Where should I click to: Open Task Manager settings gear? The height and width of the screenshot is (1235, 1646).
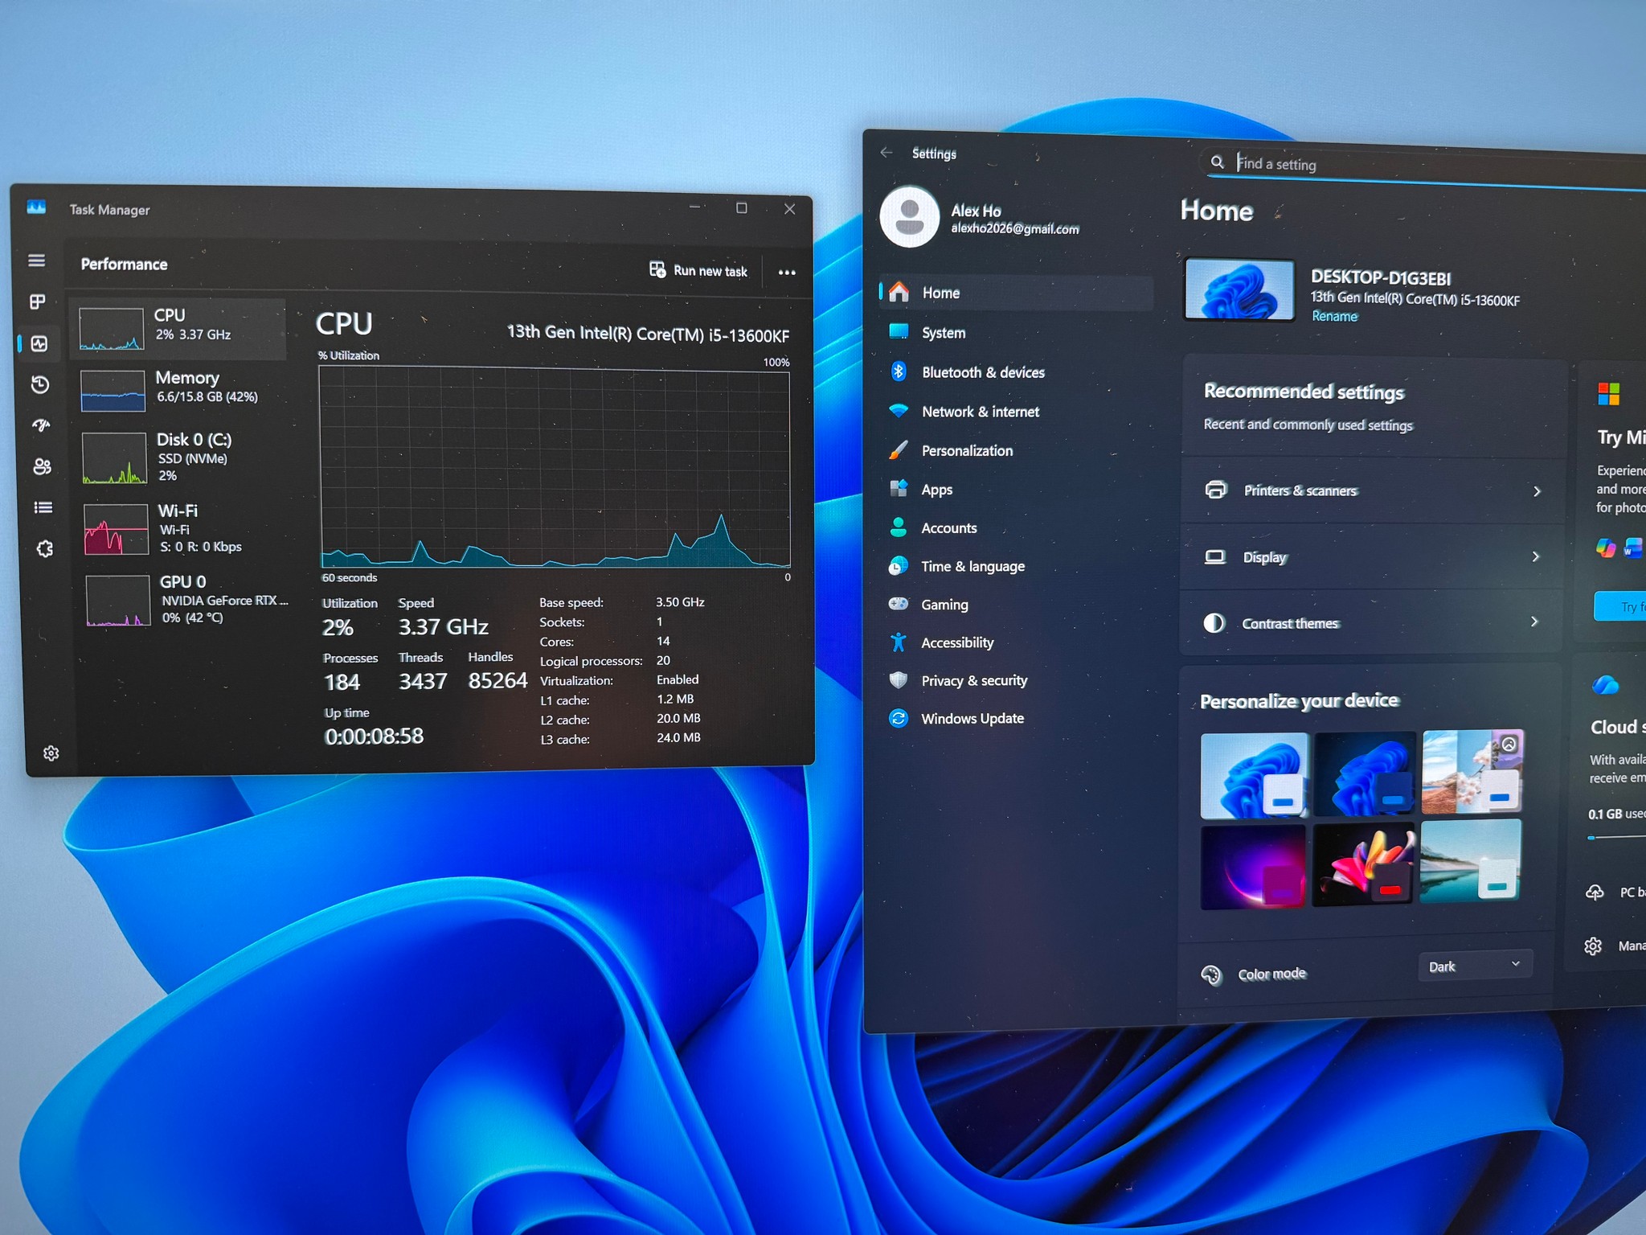tap(51, 753)
